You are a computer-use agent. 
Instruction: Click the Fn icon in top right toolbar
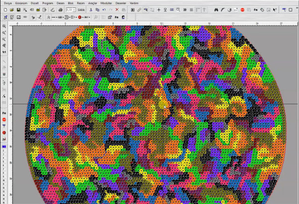coord(256,10)
